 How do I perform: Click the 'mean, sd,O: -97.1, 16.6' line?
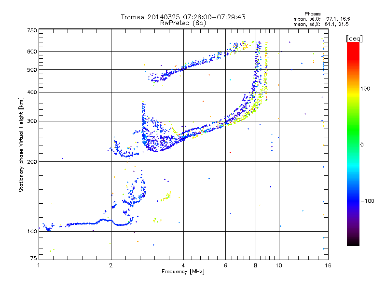point(321,19)
